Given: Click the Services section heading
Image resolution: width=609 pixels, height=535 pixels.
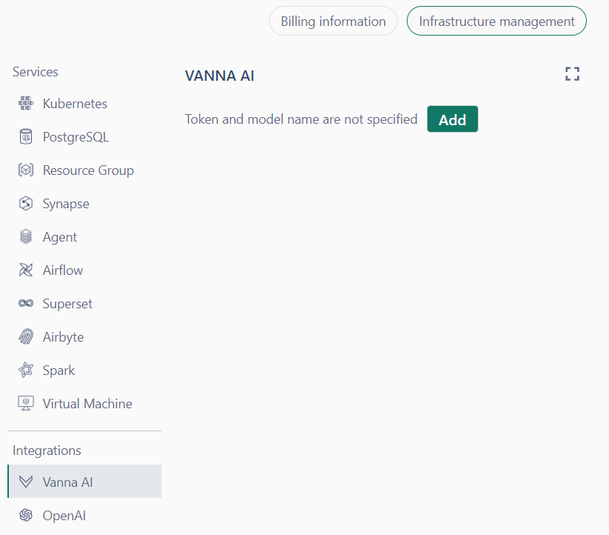Looking at the screenshot, I should coord(36,72).
